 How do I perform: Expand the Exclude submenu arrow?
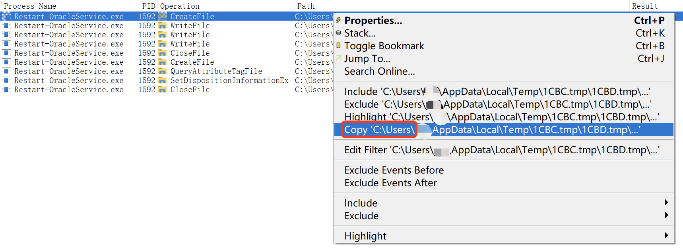coord(666,215)
